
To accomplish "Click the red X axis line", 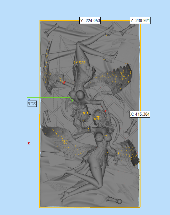I will 27,119.
